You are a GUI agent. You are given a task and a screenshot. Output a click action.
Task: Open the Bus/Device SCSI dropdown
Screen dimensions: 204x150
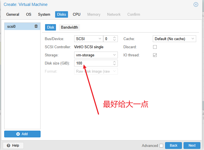pyautogui.click(x=100, y=39)
